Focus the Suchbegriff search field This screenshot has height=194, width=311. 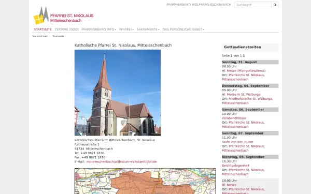pos(253,5)
